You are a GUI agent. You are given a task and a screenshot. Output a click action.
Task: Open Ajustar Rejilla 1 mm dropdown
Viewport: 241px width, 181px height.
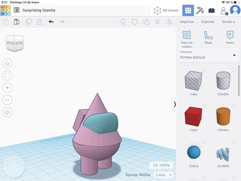coord(164,175)
